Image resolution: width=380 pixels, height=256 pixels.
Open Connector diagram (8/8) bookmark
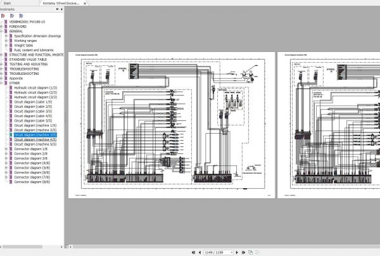[32, 182]
